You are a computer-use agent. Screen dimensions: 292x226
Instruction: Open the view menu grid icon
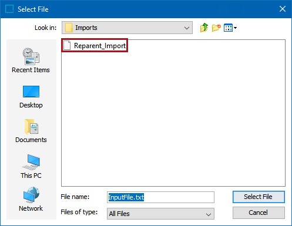coord(228,28)
